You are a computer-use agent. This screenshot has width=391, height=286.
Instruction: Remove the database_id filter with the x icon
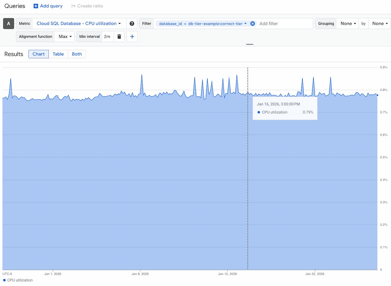pos(253,23)
